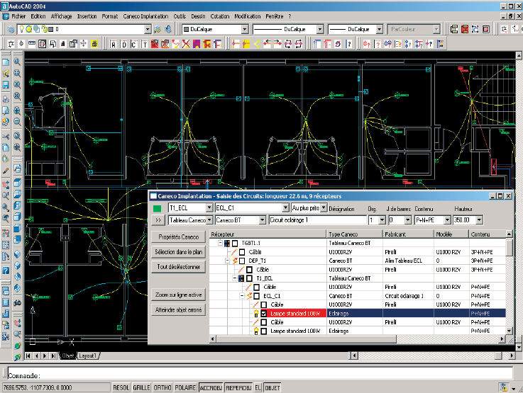
Task: Click the scissors cut icon
Action: tap(6, 136)
